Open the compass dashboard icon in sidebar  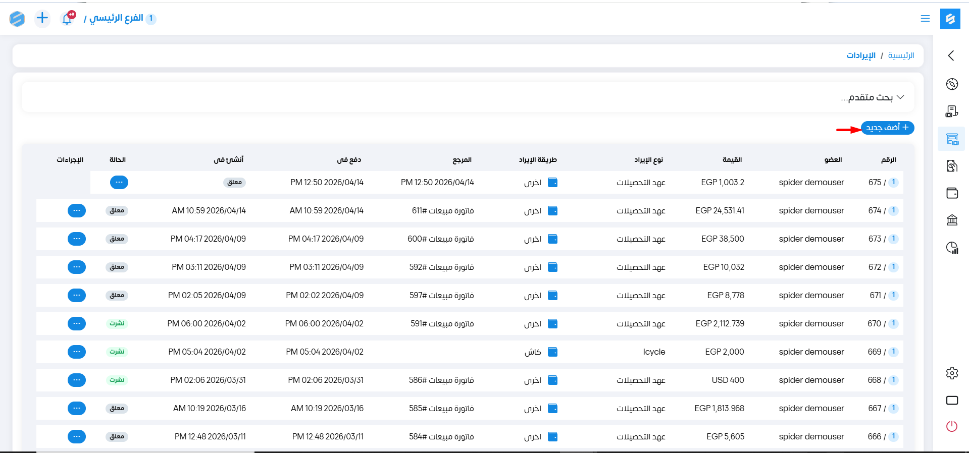pyautogui.click(x=952, y=84)
